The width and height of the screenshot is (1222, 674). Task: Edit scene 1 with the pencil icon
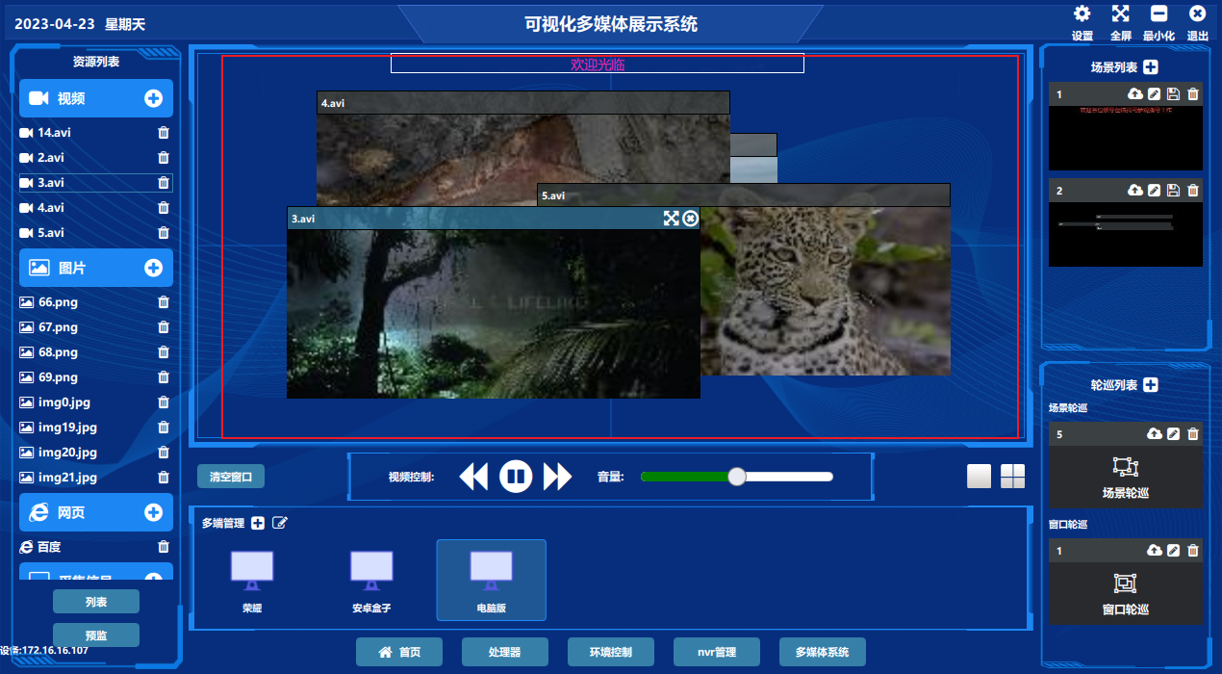point(1155,94)
